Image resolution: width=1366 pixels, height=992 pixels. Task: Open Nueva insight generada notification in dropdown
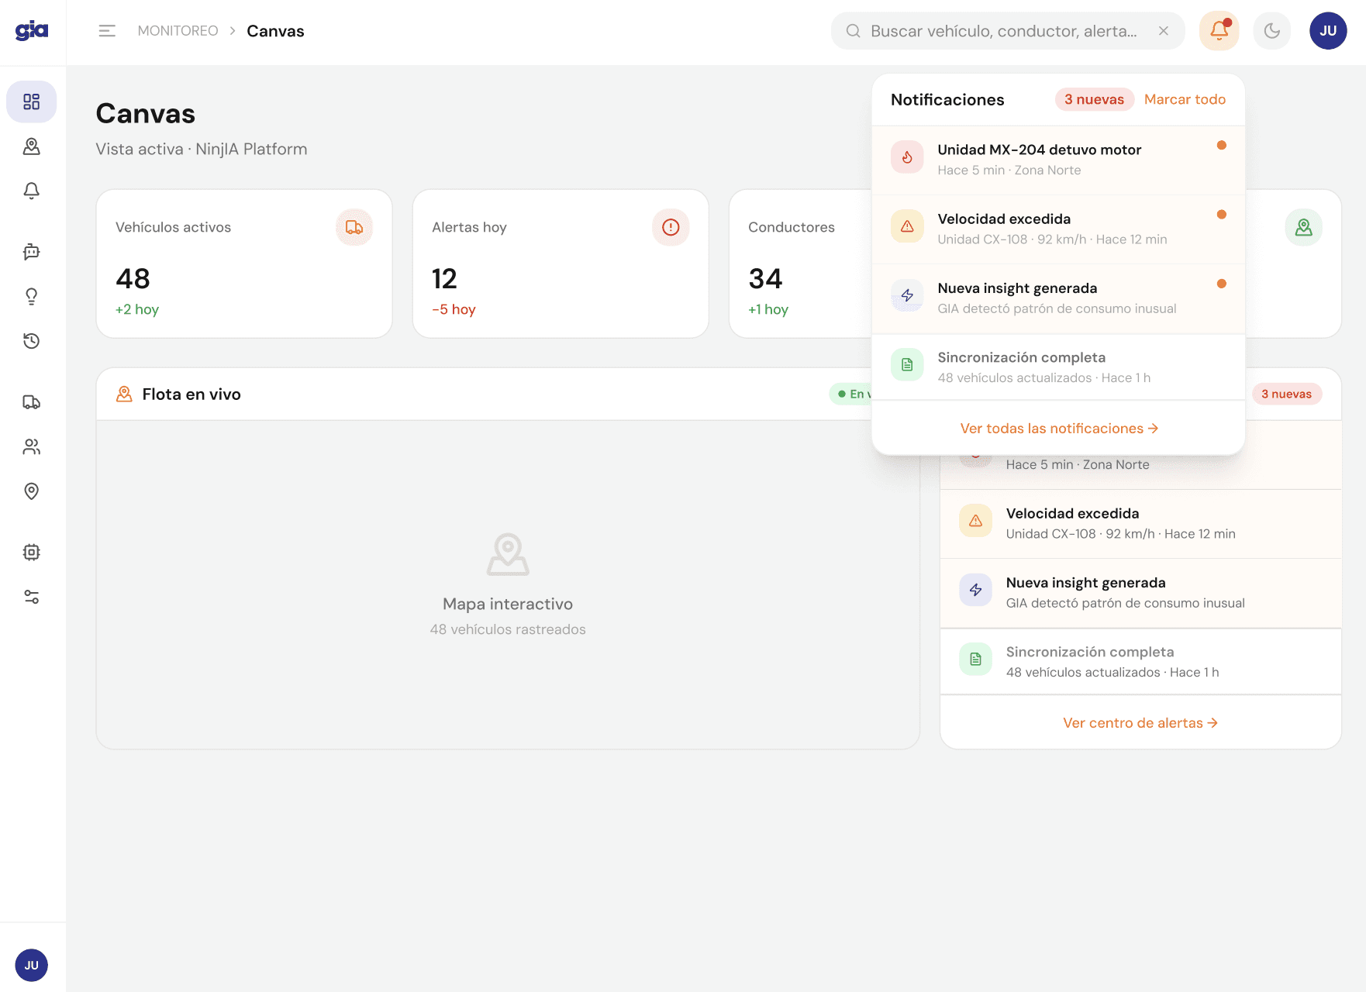(x=1058, y=298)
